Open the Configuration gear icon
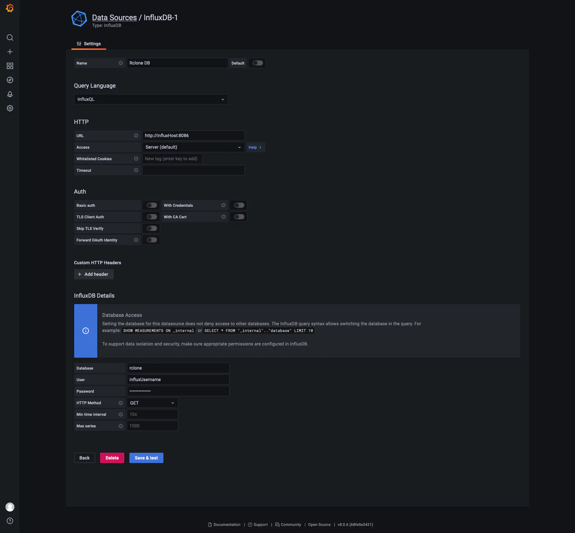 pyautogui.click(x=10, y=108)
